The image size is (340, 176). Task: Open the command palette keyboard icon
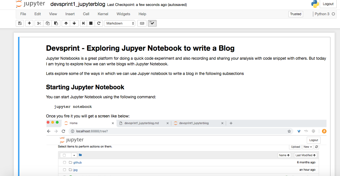point(142,23)
